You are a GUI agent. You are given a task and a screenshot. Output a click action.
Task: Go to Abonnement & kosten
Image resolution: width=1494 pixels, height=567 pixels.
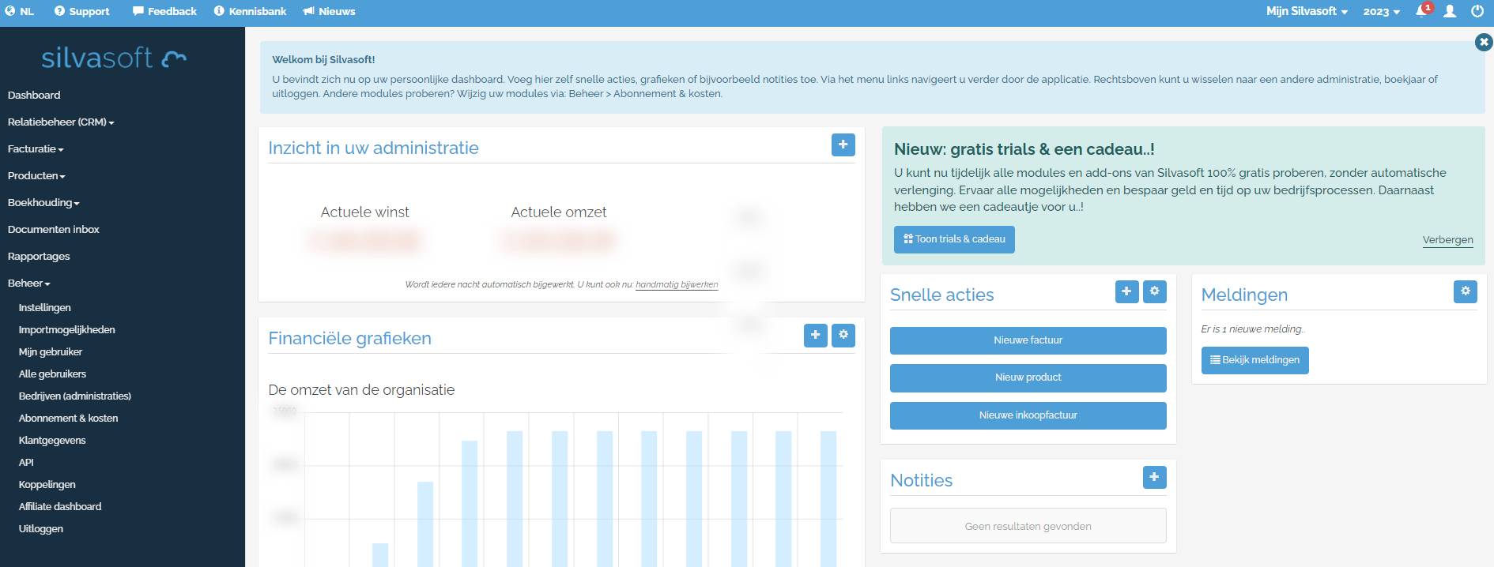[x=68, y=419]
